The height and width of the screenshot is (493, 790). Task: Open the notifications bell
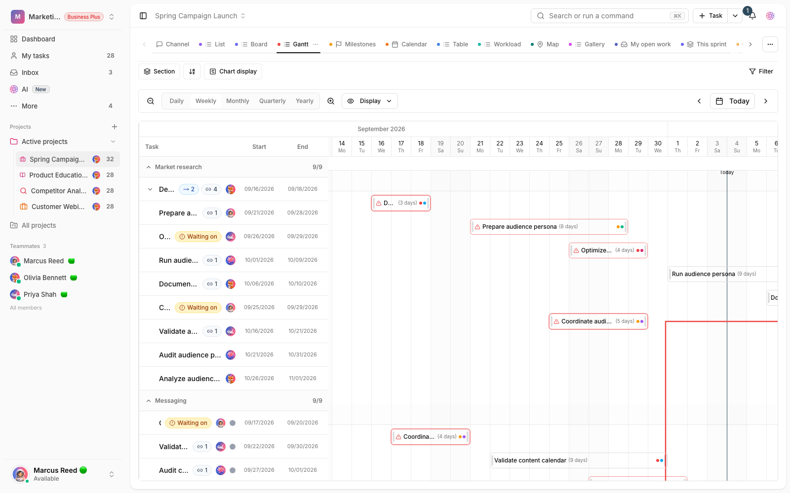pos(752,16)
